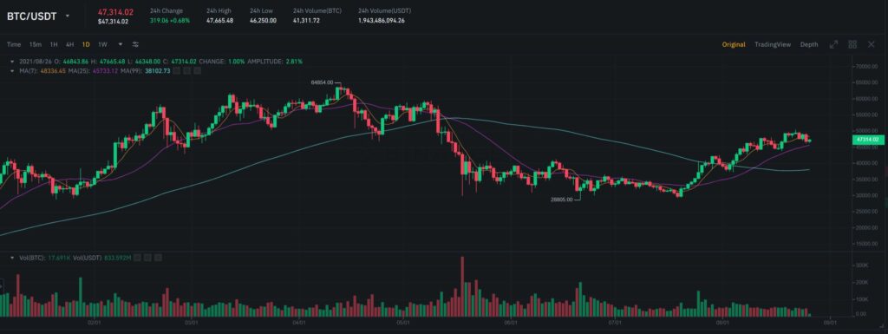Screen dimensions: 888x334
Task: Click the green 47314.02 price axis label
Action: pos(866,140)
